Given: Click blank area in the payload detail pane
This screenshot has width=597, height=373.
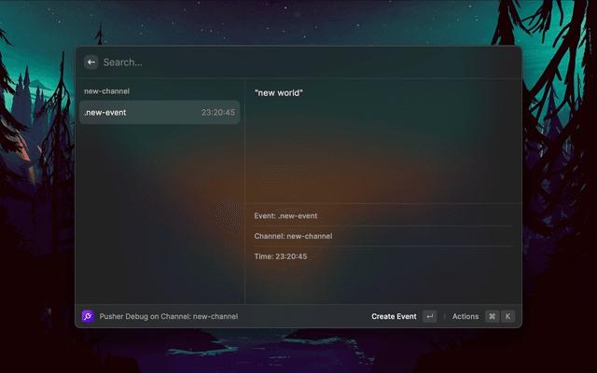Looking at the screenshot, I should point(382,149).
